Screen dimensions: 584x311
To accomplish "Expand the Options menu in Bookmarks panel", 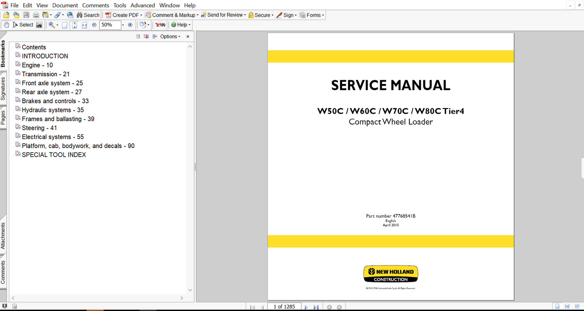I will pos(170,36).
